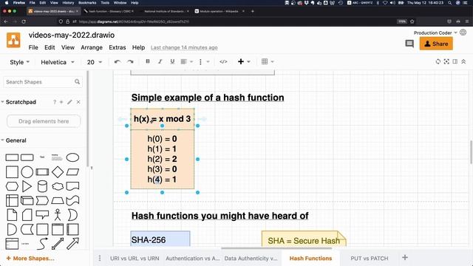Click the Share button
The width and height of the screenshot is (473, 266).
coord(436,44)
